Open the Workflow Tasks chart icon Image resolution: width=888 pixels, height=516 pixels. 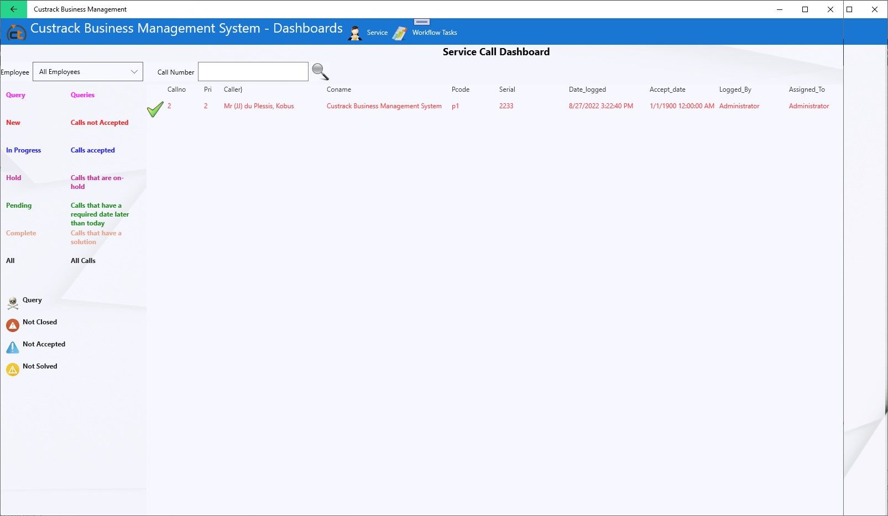click(399, 33)
